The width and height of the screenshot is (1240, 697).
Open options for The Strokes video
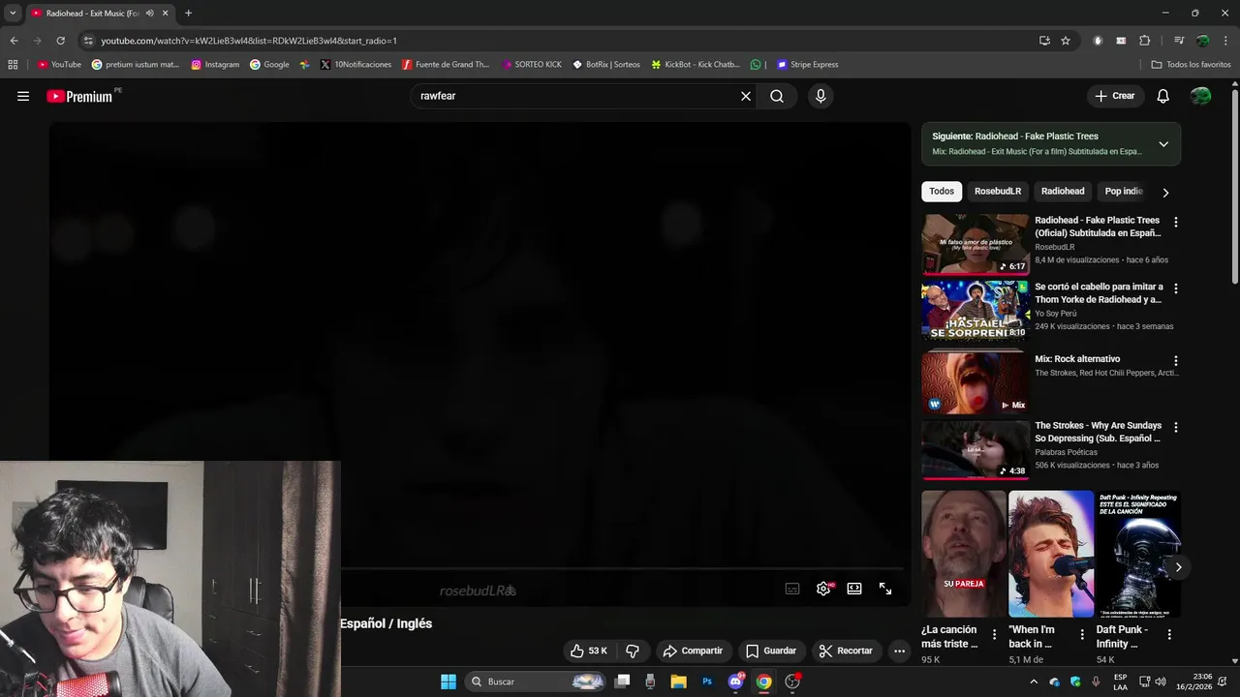[1176, 427]
